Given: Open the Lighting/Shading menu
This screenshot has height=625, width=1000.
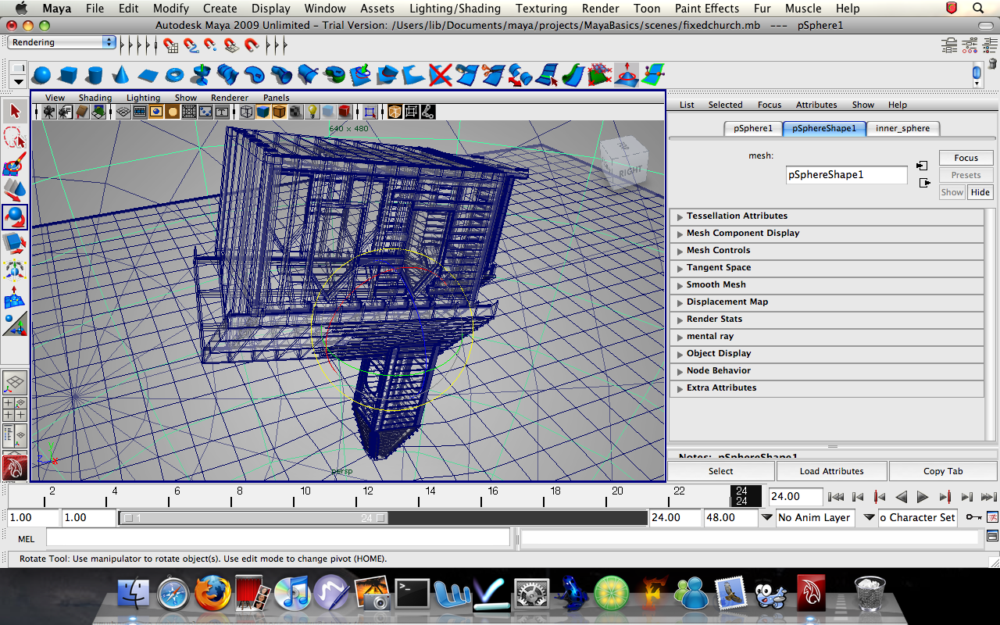Looking at the screenshot, I should pos(455,9).
